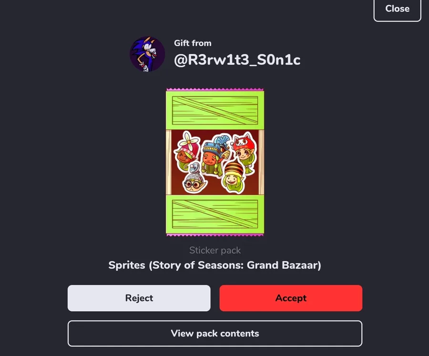429x356 pixels.
Task: Reject the gifted sticker pack
Action: (x=139, y=298)
